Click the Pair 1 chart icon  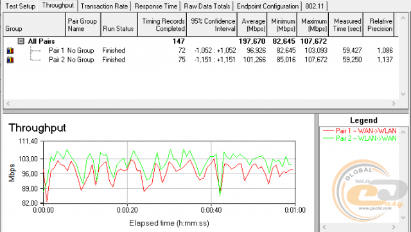[x=10, y=50]
